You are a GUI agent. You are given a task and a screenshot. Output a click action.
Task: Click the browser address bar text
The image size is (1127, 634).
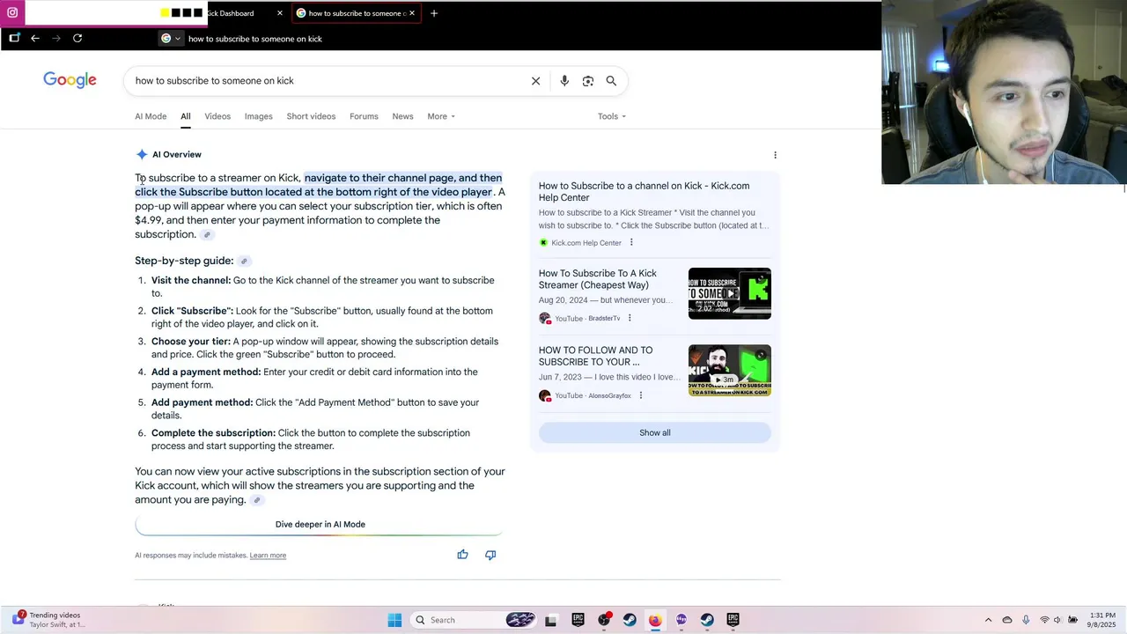(x=255, y=39)
